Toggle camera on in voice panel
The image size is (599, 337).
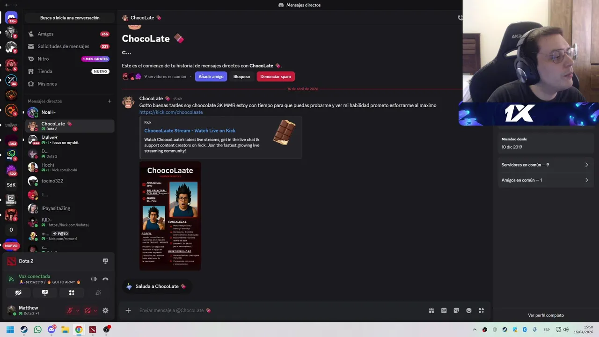coord(18,293)
